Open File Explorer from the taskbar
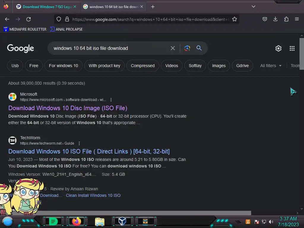 (100, 222)
